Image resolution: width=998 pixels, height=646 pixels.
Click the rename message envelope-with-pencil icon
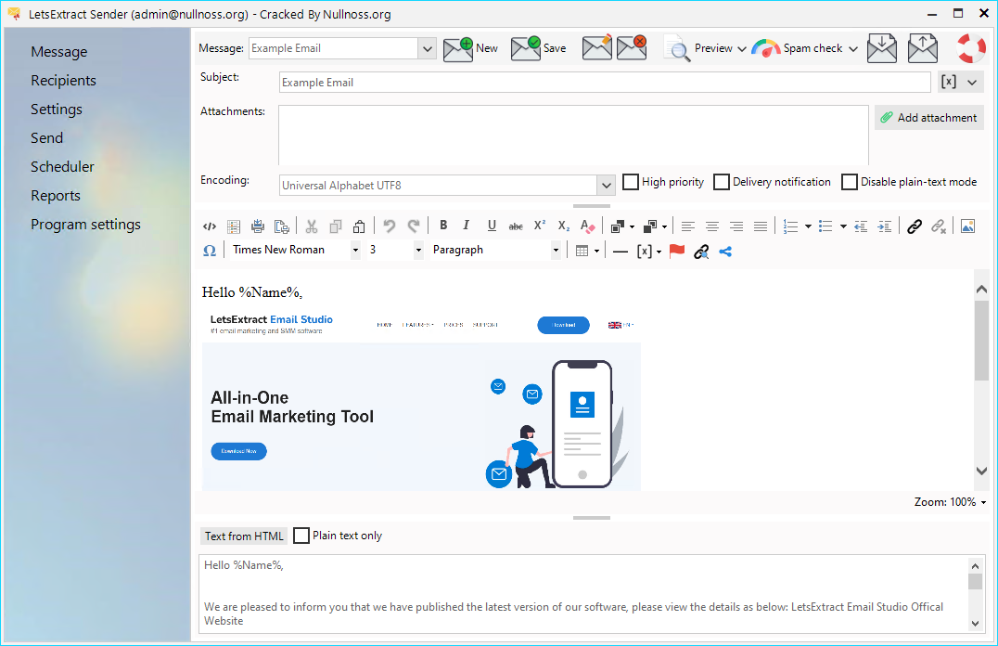[x=597, y=48]
